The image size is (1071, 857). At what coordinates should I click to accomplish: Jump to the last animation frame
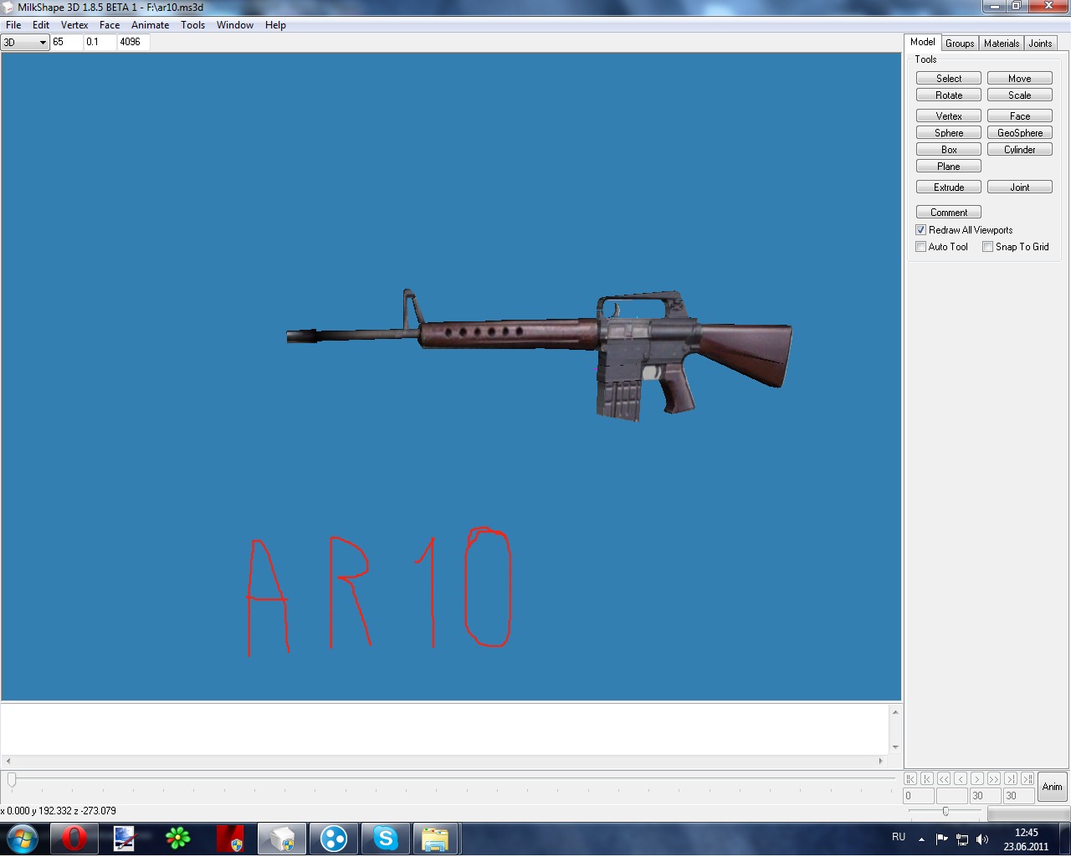click(1027, 779)
